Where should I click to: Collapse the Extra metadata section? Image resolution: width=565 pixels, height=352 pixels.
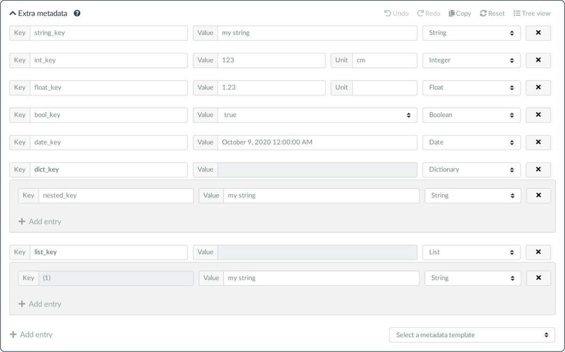pos(38,13)
